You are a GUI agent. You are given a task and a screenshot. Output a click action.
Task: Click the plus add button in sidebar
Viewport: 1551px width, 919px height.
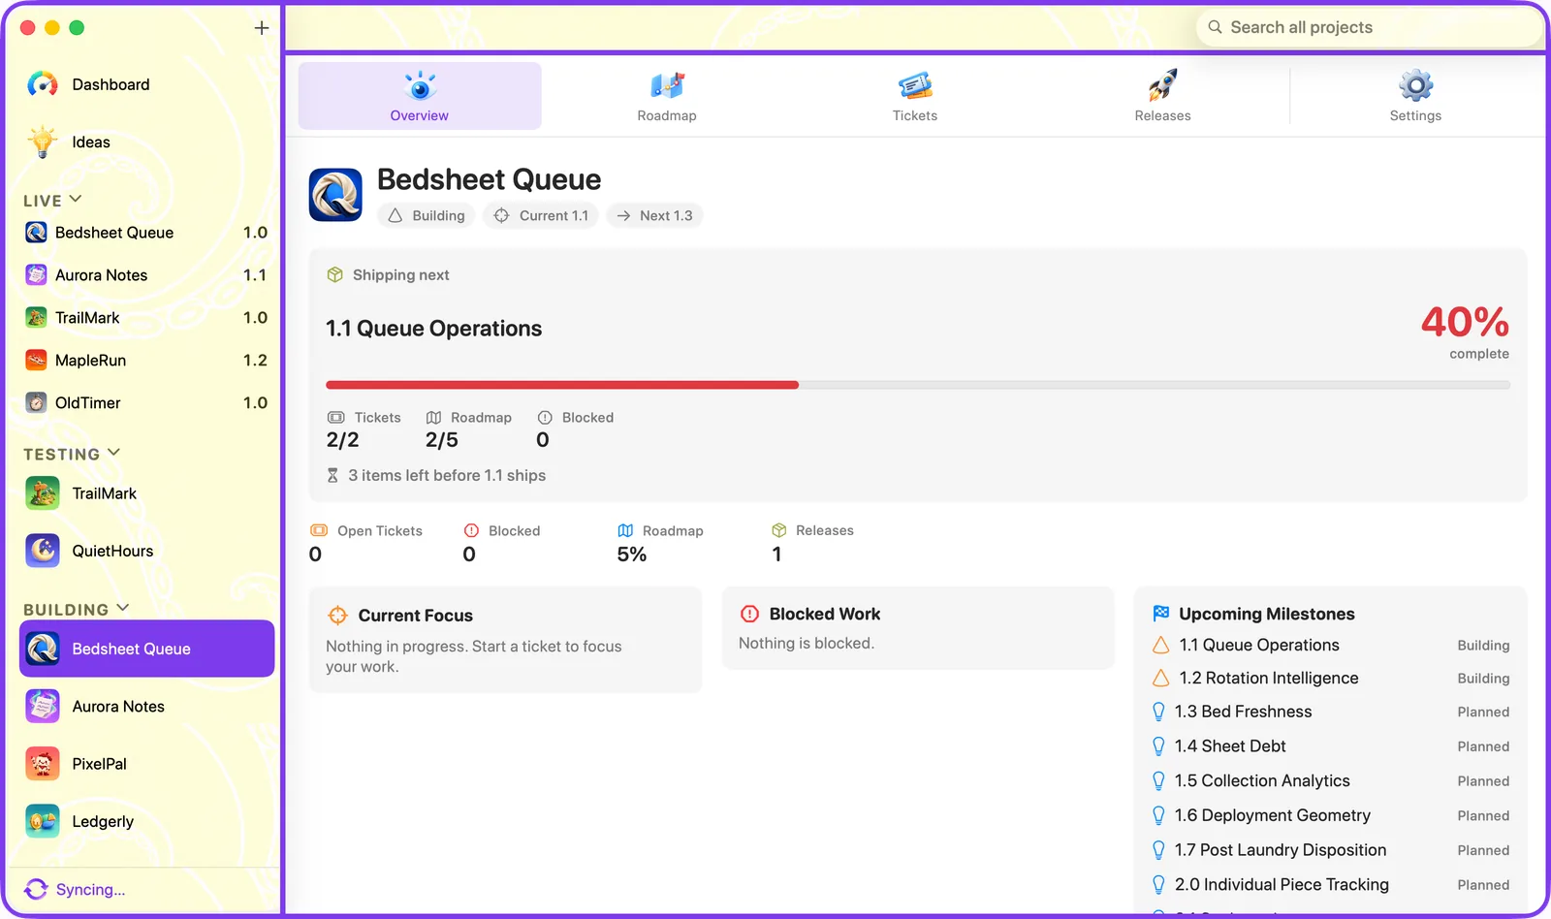[x=262, y=28]
